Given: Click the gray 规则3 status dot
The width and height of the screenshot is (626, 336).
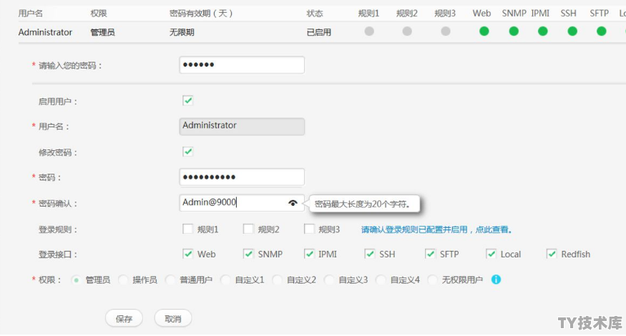Looking at the screenshot, I should (x=446, y=31).
